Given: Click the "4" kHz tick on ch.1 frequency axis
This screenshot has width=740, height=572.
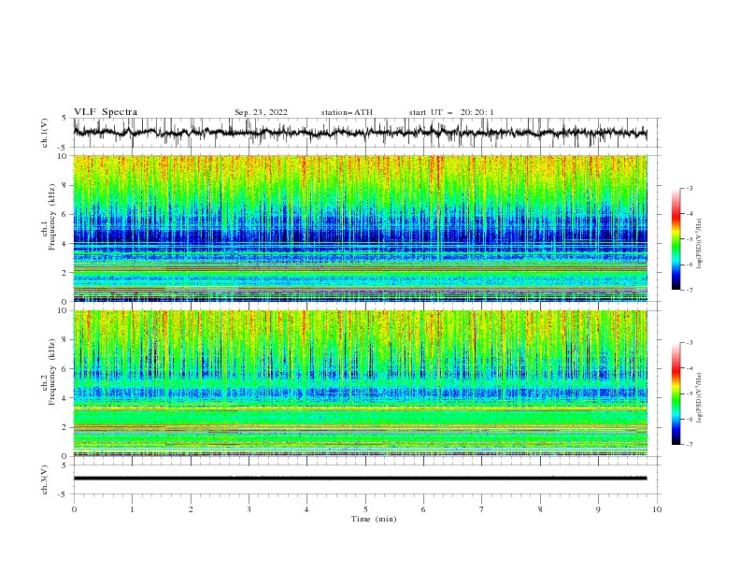Looking at the screenshot, I should click(x=65, y=244).
